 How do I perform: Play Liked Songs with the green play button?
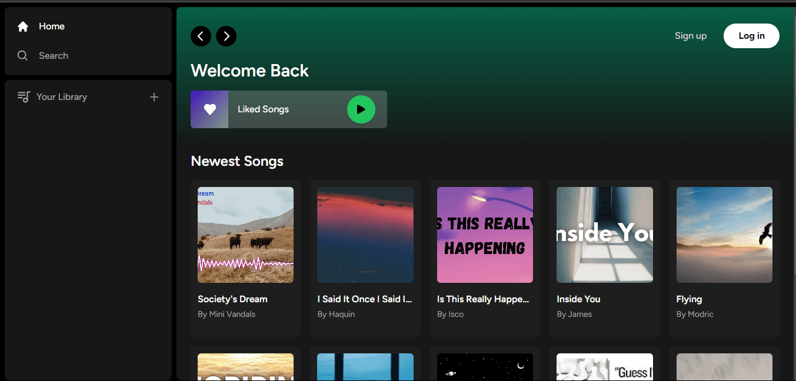pyautogui.click(x=361, y=109)
